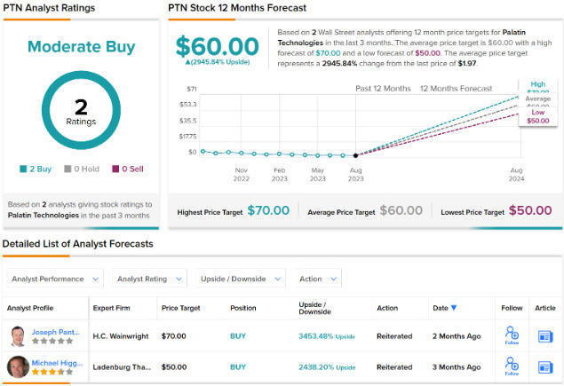Click the Moderate Buy consensus text
The width and height of the screenshot is (564, 386).
[x=82, y=47]
